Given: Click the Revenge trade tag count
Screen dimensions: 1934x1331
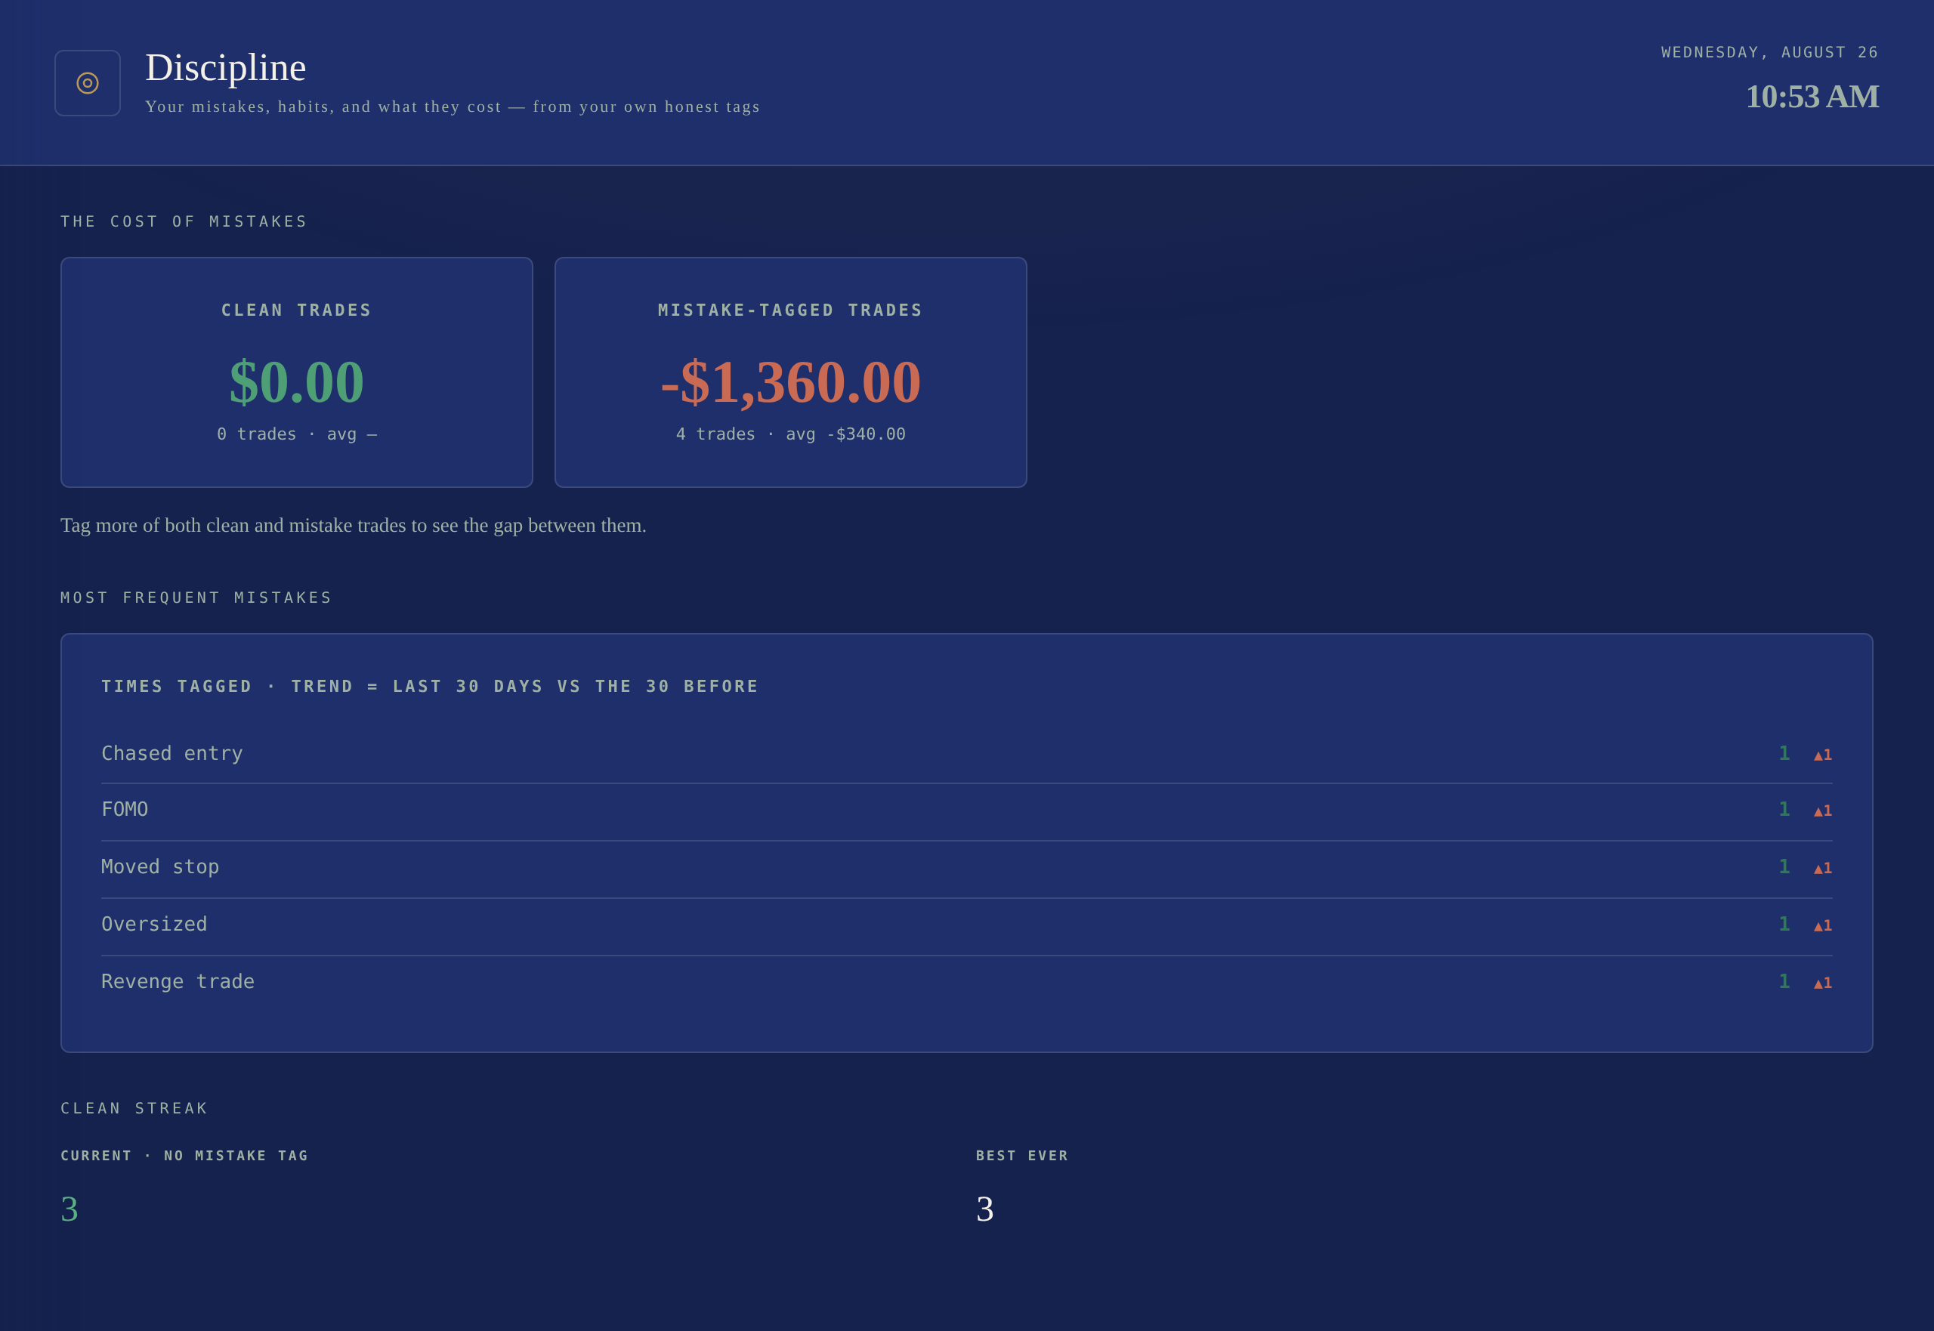Looking at the screenshot, I should pos(1784,981).
